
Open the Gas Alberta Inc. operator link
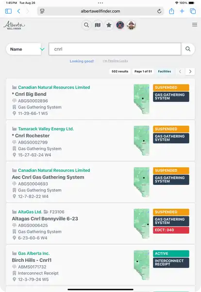(x=34, y=254)
